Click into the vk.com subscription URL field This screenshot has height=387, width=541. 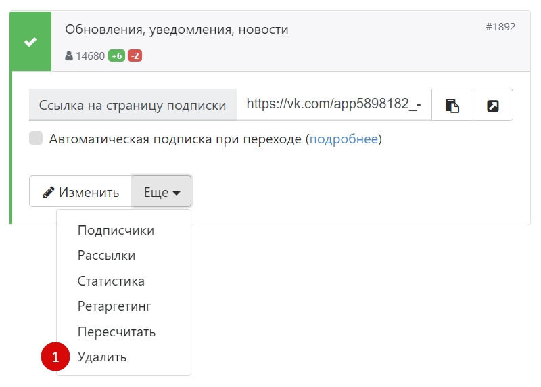pyautogui.click(x=333, y=105)
